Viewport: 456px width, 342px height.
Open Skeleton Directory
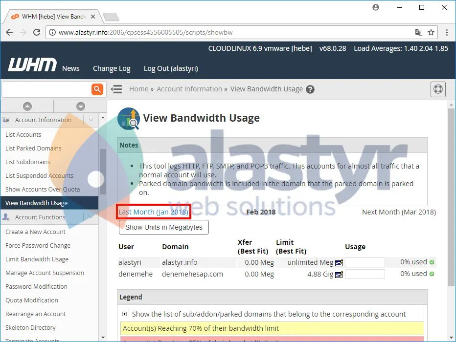click(x=30, y=328)
